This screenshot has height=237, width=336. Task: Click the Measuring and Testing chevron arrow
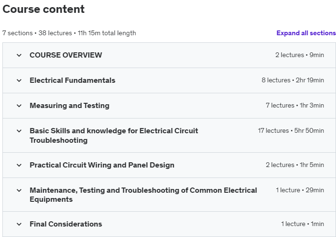click(x=19, y=106)
